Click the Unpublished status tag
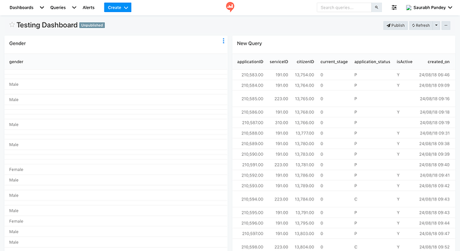460x251 pixels. (92, 25)
